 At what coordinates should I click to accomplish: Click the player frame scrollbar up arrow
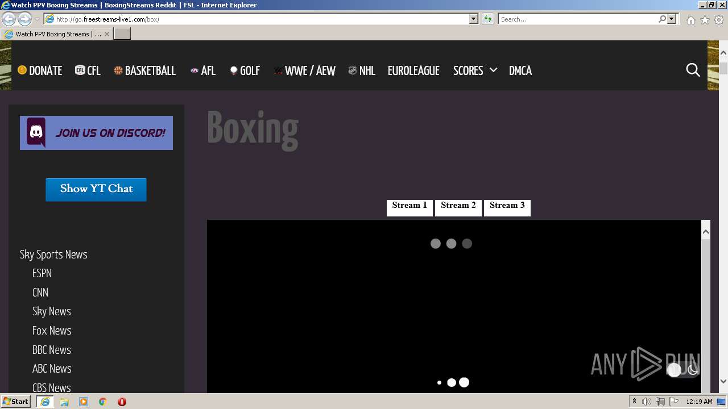(x=706, y=231)
